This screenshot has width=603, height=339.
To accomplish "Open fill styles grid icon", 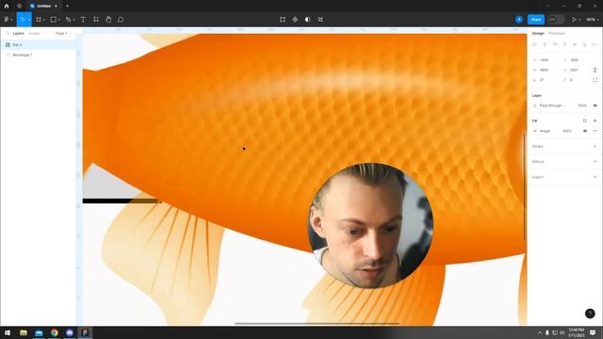I will pyautogui.click(x=584, y=121).
